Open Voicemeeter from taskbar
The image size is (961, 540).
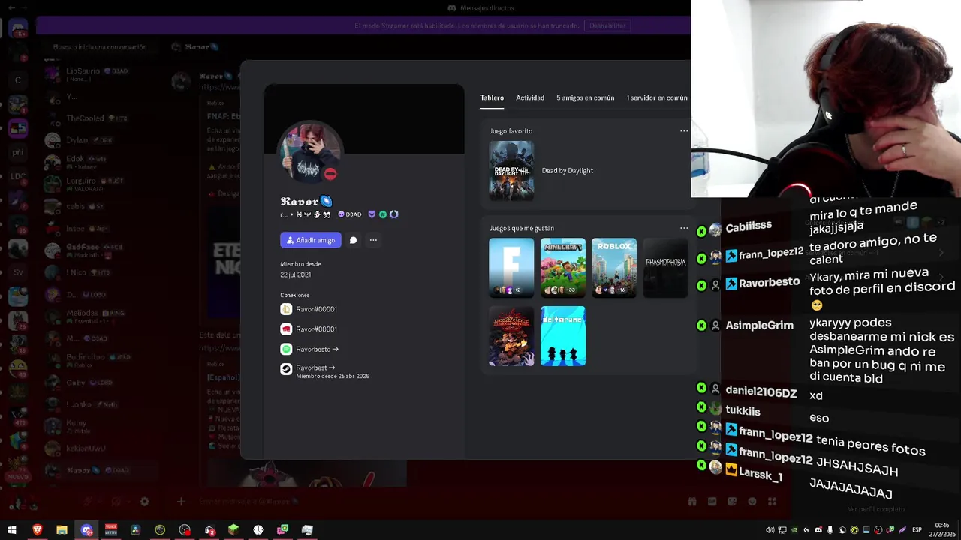click(111, 530)
